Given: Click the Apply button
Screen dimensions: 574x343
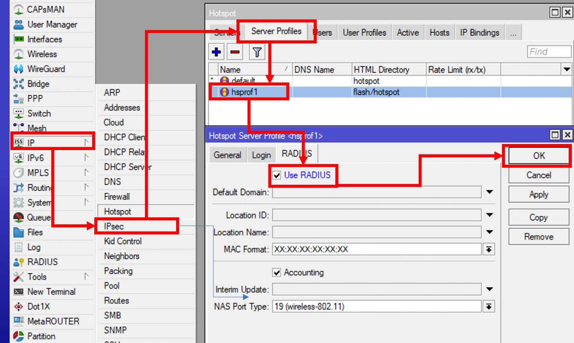Looking at the screenshot, I should coord(538,194).
